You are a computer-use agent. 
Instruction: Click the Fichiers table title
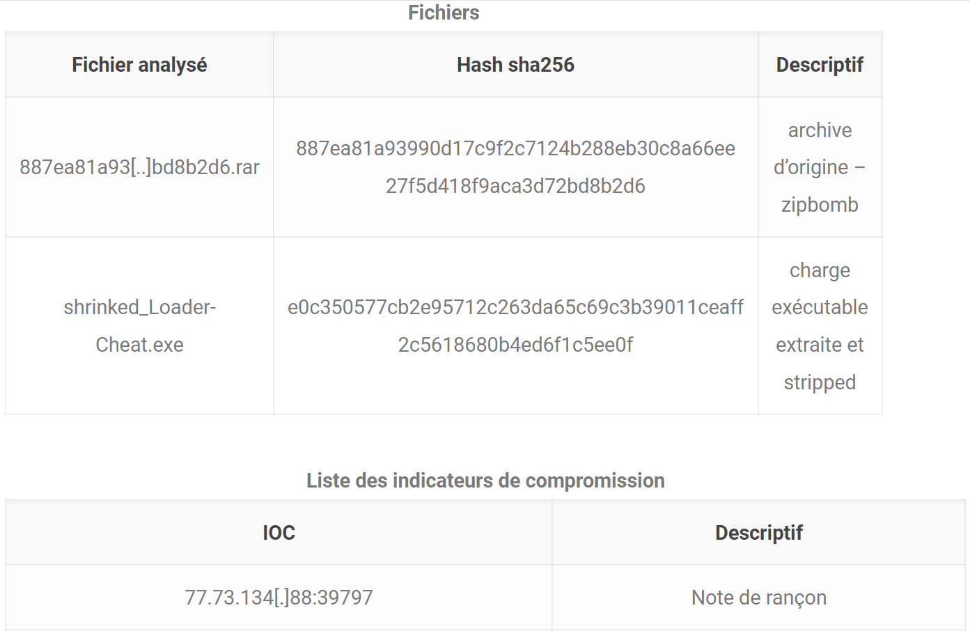444,13
